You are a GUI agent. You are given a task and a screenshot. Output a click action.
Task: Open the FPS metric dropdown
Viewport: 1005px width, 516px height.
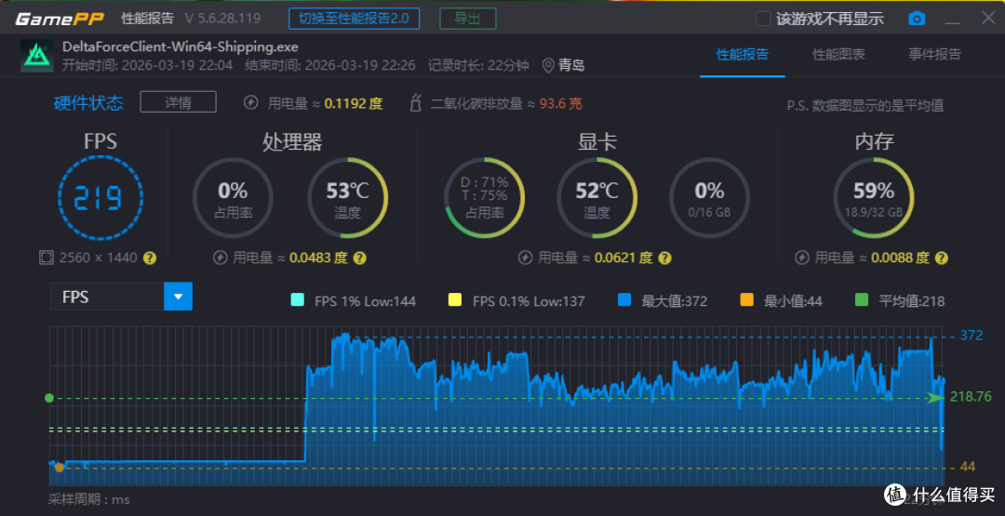[x=121, y=297]
